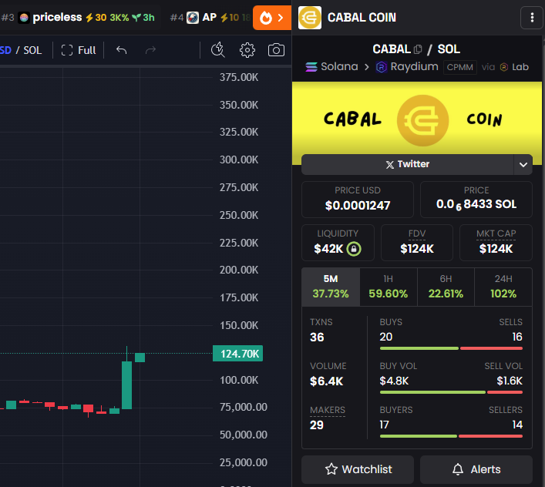Toggle the SOL quote currency on chart
545x487 pixels.
tap(32, 50)
